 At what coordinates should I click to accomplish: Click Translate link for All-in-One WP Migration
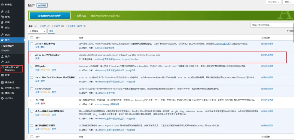pos(134,59)
